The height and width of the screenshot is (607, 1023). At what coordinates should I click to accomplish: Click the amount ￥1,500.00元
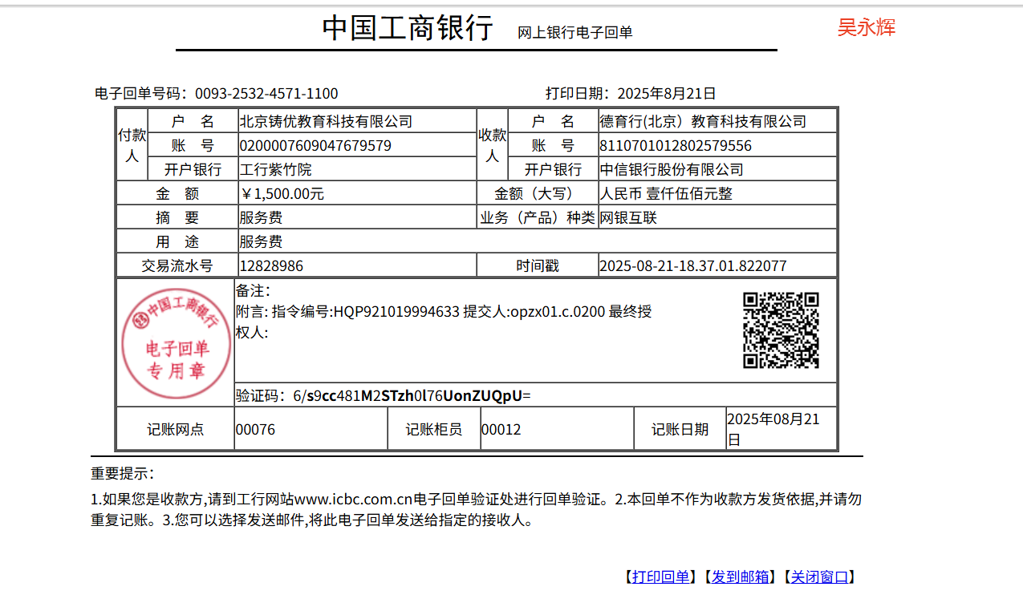(282, 194)
